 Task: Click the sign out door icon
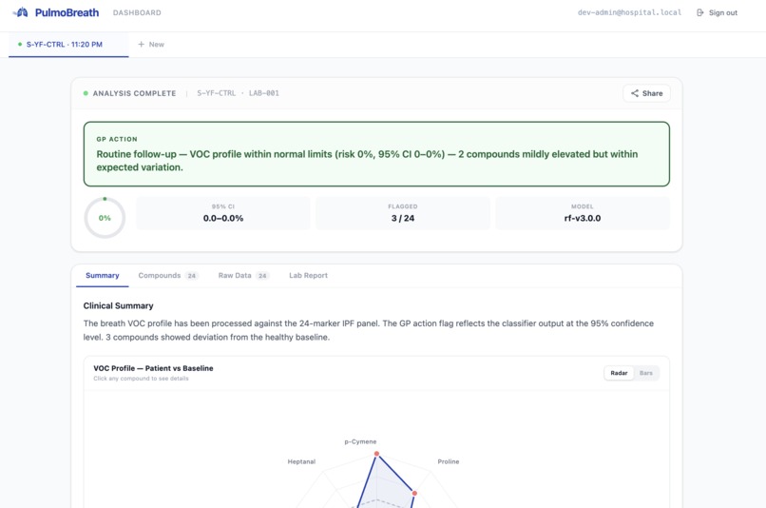[700, 12]
